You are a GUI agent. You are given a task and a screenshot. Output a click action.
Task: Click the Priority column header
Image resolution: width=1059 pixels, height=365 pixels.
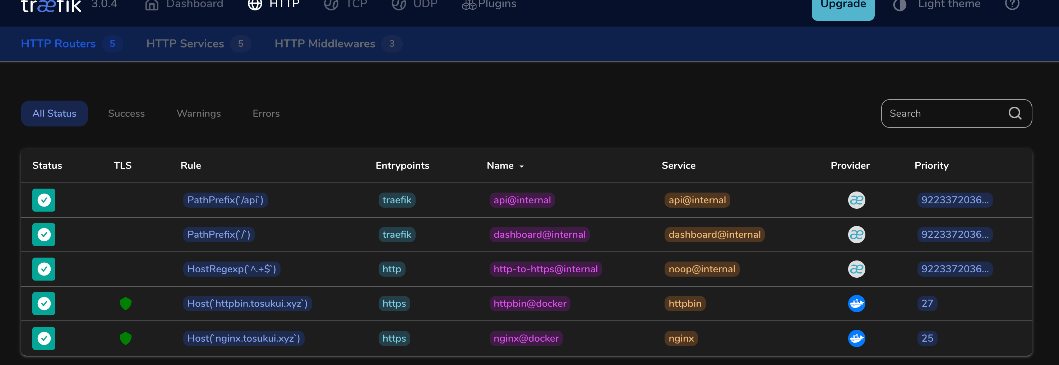click(931, 166)
